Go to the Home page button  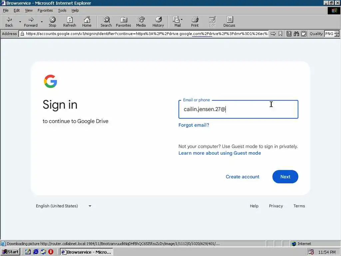[x=87, y=22]
